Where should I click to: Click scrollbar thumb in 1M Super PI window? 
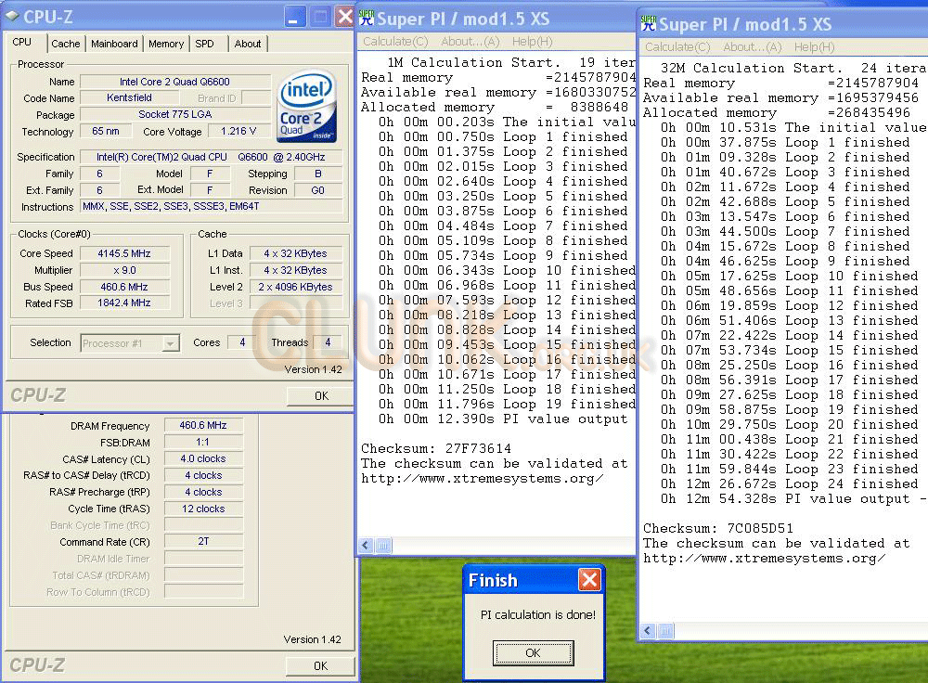384,545
